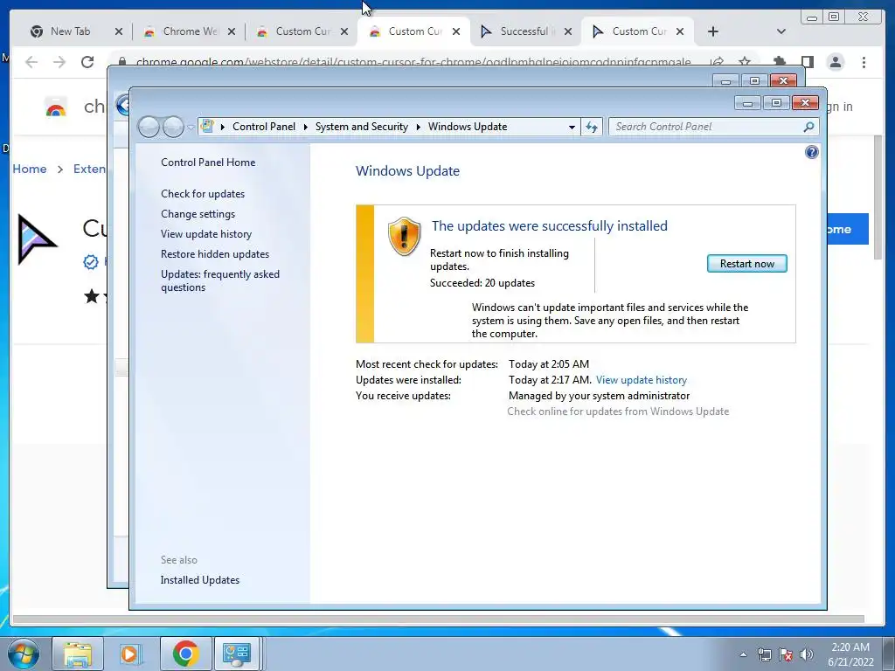The image size is (895, 671).
Task: Click the Chrome address bar URL
Action: pos(413,62)
